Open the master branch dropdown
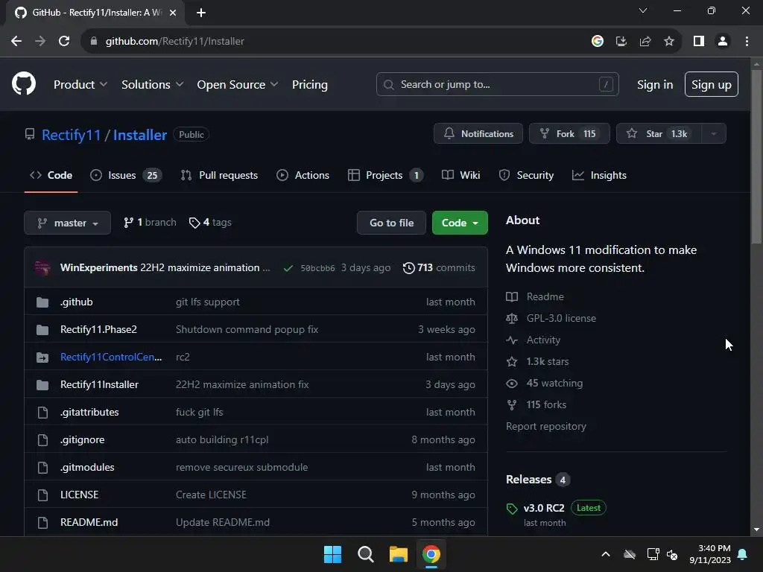The height and width of the screenshot is (572, 763). 68,223
